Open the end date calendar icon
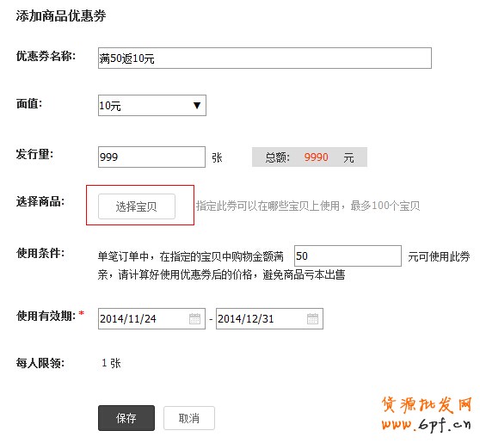 312,319
